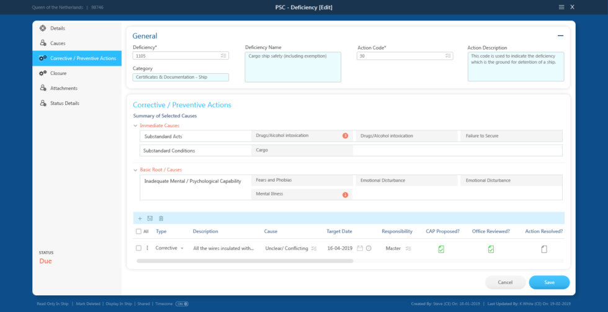This screenshot has height=312, width=608.
Task: Click the Save button
Action: point(549,282)
